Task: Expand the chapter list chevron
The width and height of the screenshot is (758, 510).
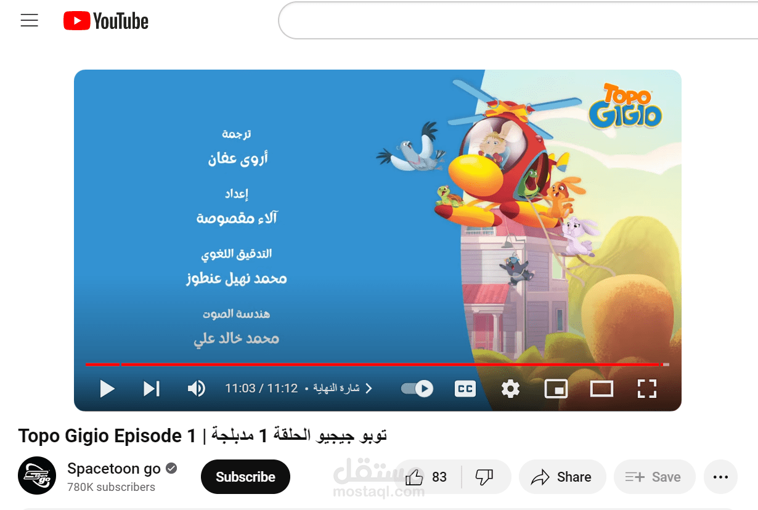Action: click(369, 389)
